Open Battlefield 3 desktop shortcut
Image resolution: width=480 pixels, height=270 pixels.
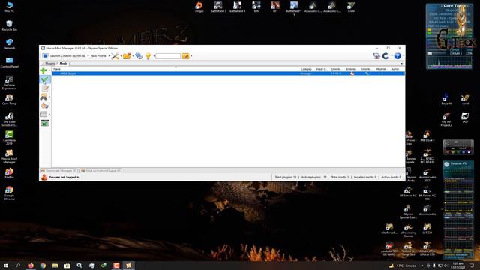(218, 7)
